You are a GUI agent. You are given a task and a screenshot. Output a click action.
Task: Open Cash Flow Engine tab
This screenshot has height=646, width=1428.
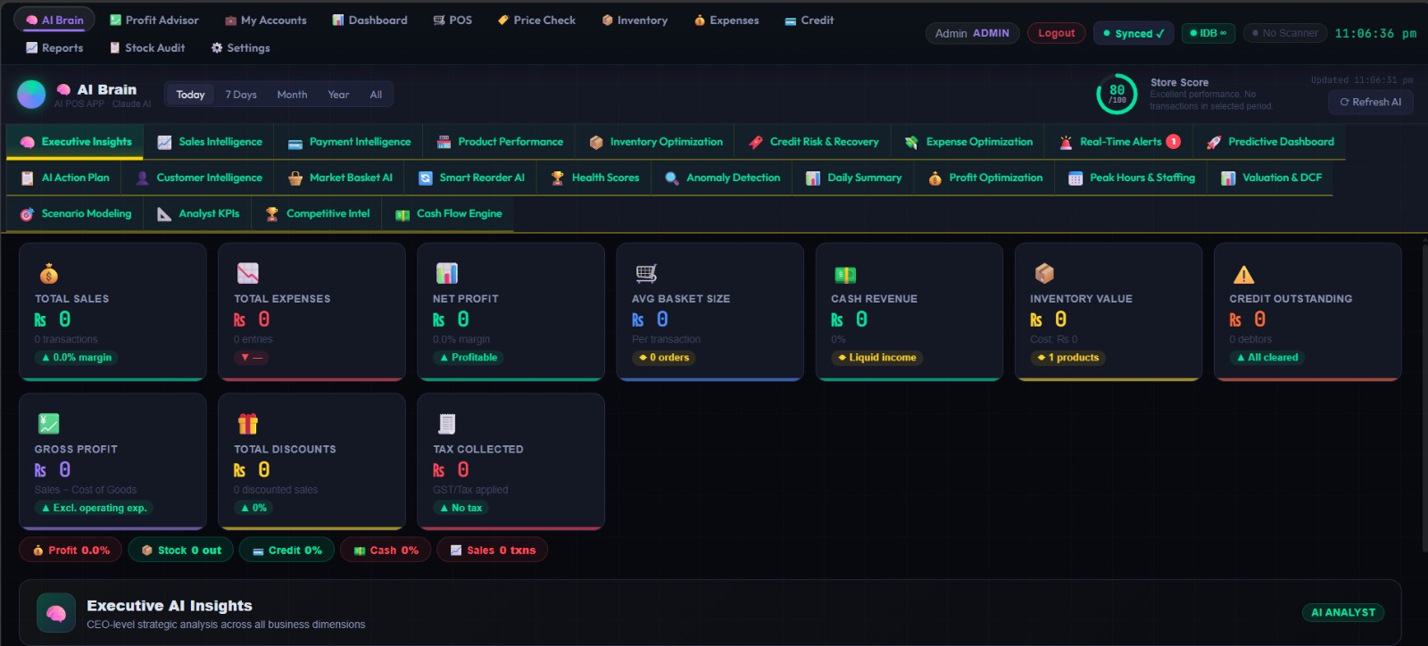(448, 213)
